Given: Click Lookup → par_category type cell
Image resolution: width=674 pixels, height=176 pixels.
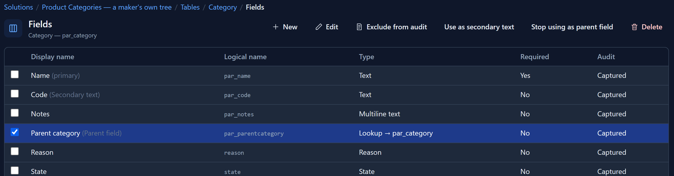Looking at the screenshot, I should 396,133.
